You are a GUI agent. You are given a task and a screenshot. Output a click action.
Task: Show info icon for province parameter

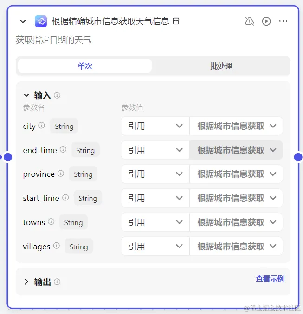coord(61,174)
